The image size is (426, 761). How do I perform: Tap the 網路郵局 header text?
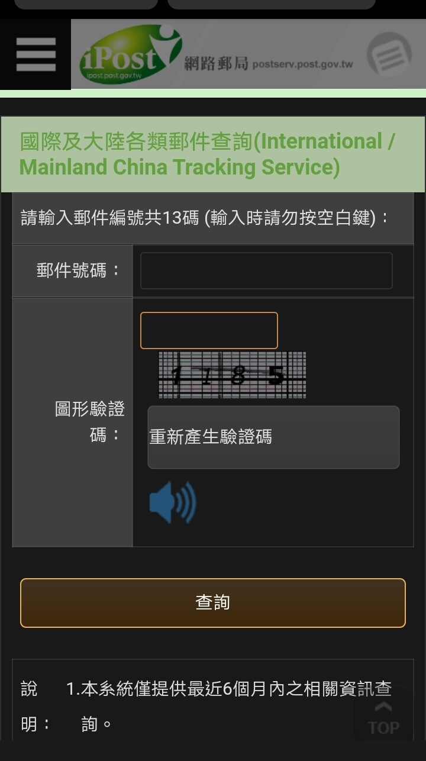(216, 63)
